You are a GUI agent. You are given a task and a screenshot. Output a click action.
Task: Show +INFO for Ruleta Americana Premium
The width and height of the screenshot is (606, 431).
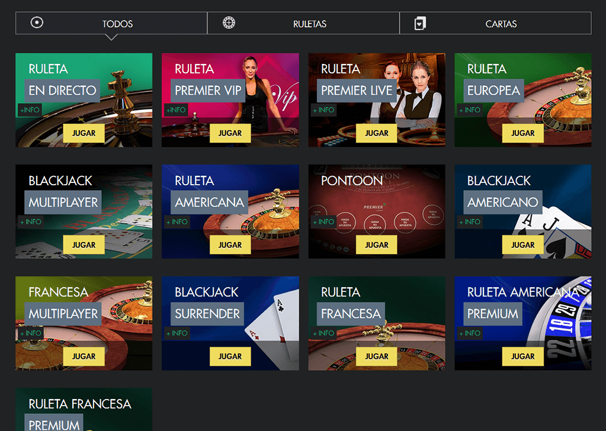pyautogui.click(x=470, y=333)
